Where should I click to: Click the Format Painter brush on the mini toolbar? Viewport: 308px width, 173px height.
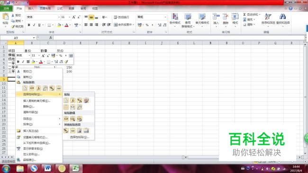point(66,62)
